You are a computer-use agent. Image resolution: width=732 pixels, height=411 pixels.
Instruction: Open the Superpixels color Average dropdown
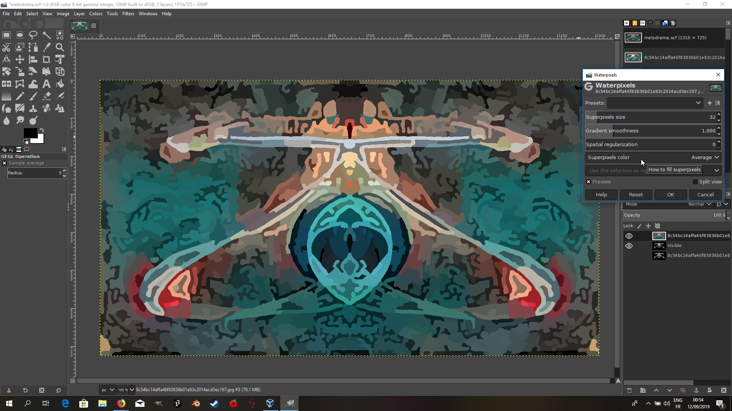pyautogui.click(x=705, y=158)
